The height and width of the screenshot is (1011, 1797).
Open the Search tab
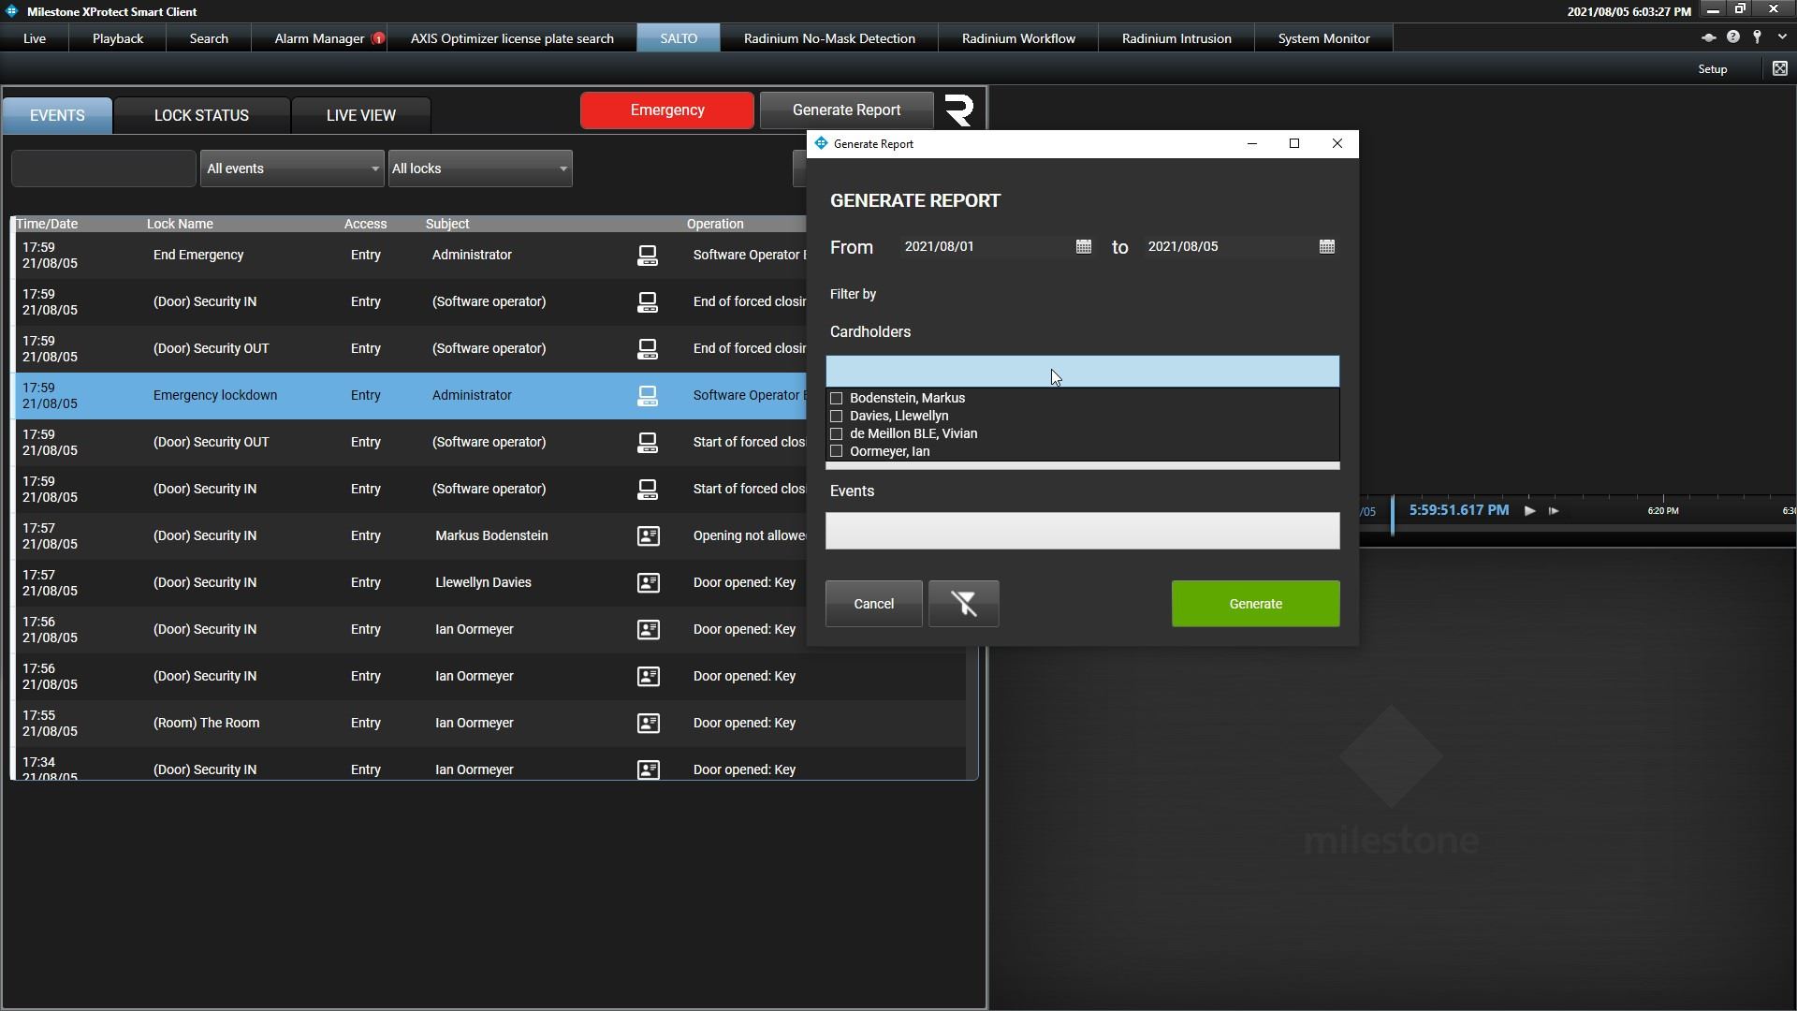pos(209,38)
